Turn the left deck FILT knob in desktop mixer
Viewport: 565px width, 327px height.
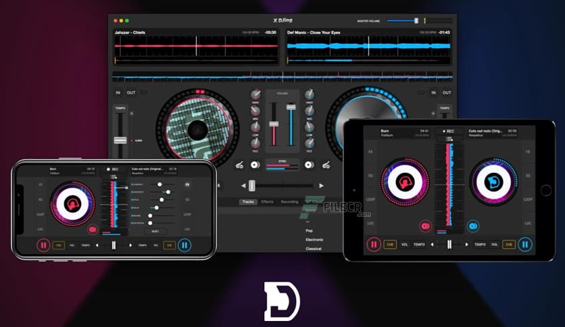coord(255,143)
